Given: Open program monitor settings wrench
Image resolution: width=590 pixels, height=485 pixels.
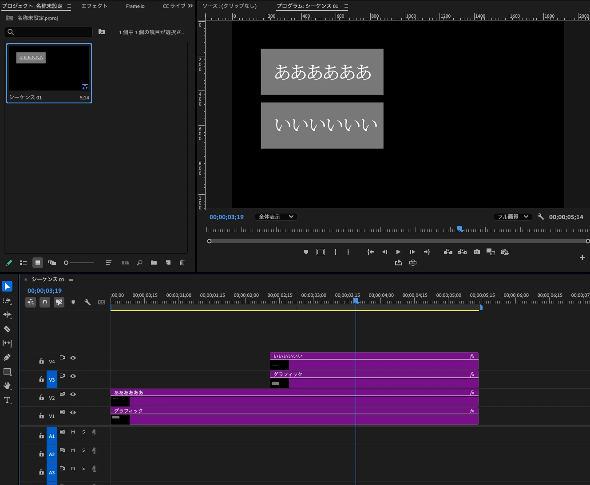Looking at the screenshot, I should tap(540, 217).
